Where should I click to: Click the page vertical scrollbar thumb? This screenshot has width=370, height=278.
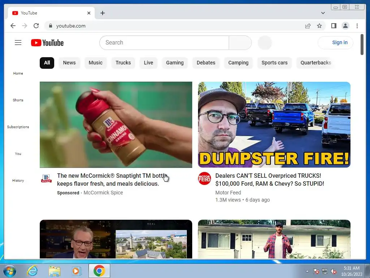[x=362, y=45]
